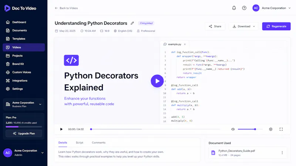
Task: Click the Completed status badge
Action: tap(146, 23)
